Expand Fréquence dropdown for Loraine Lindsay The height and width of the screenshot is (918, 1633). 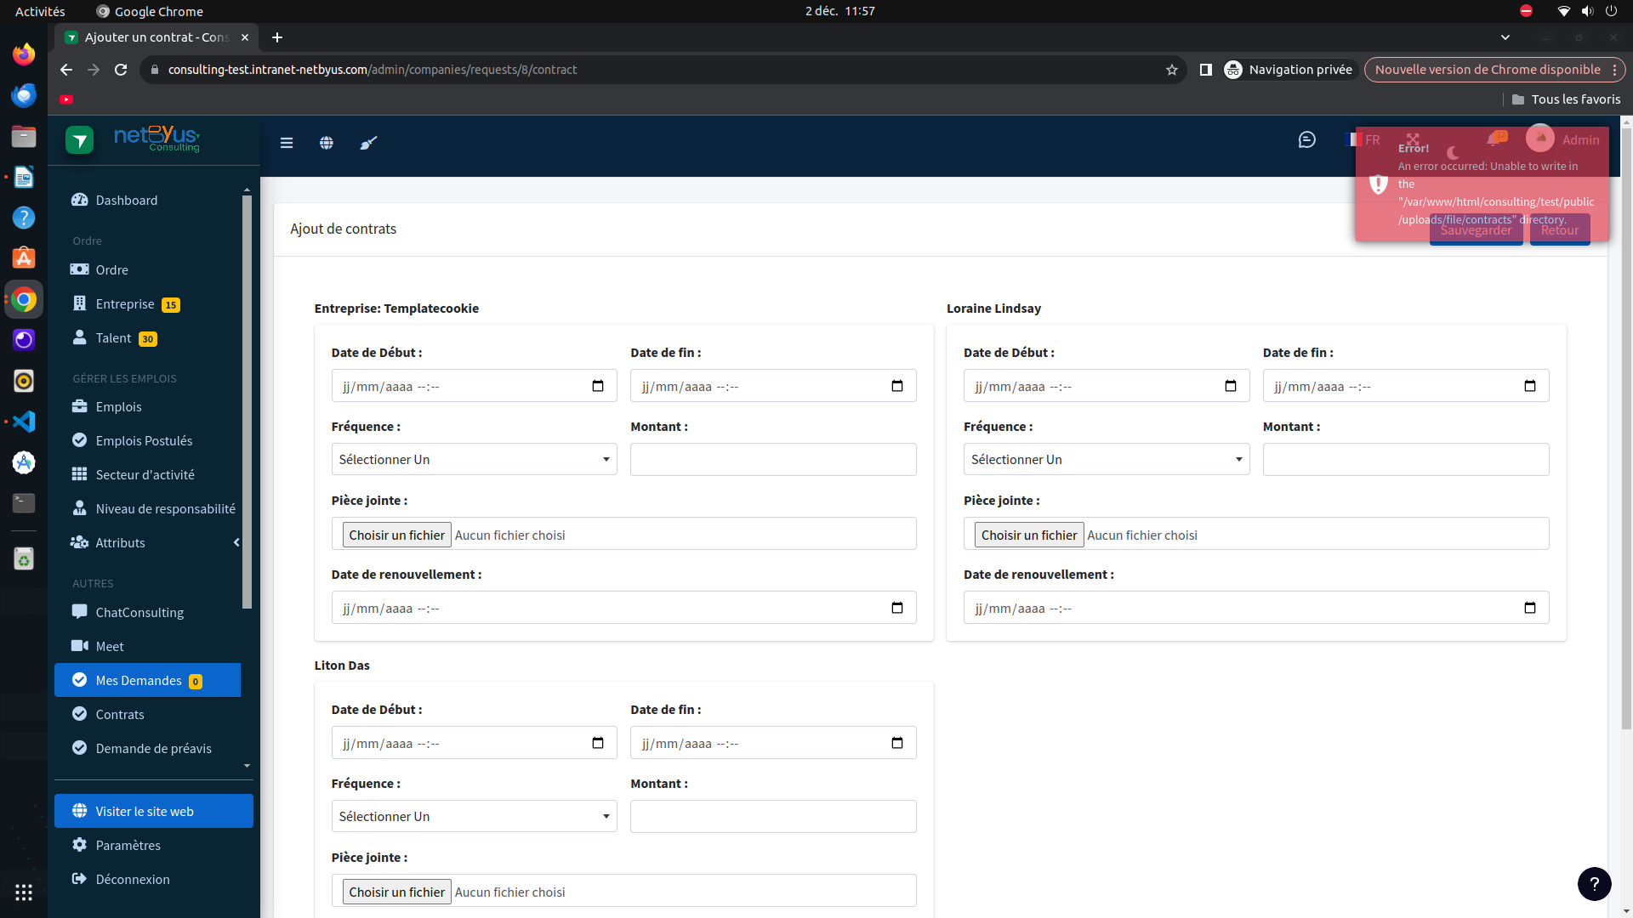click(x=1107, y=459)
